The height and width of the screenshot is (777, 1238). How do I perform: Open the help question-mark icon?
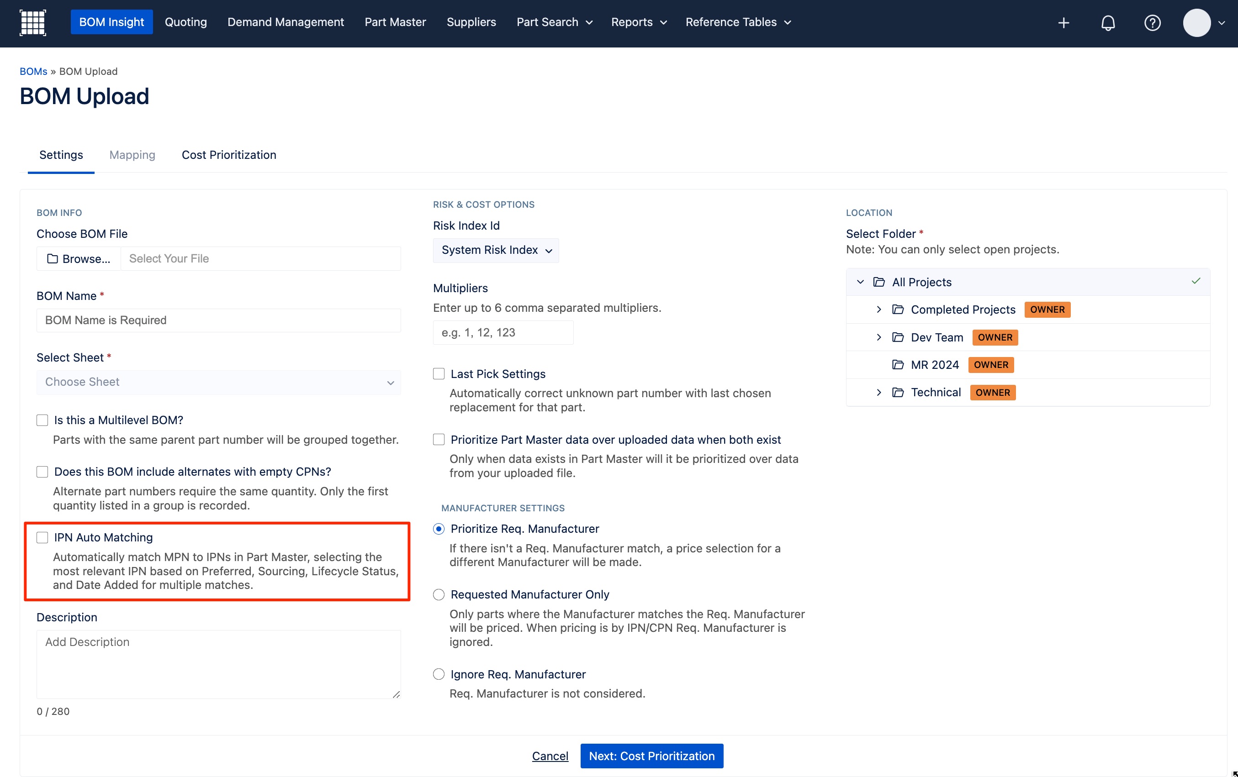click(1152, 23)
